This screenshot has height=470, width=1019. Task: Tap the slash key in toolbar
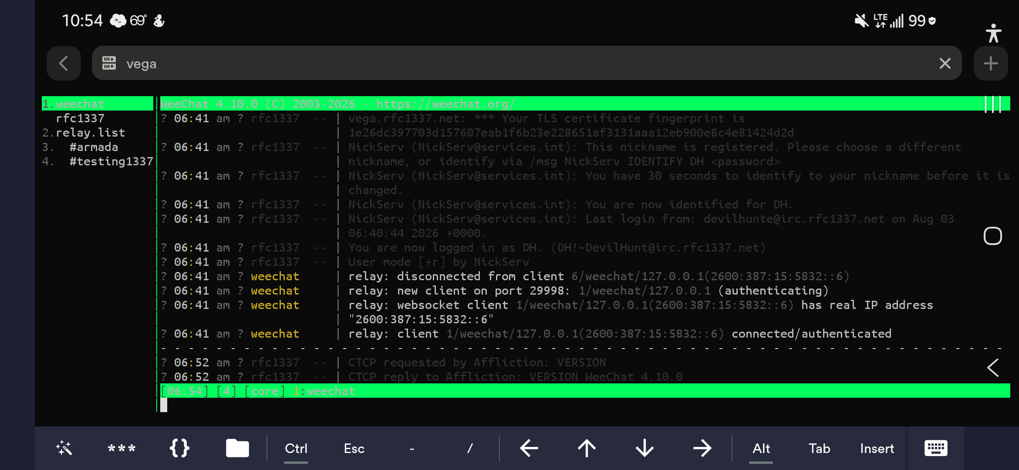(470, 449)
